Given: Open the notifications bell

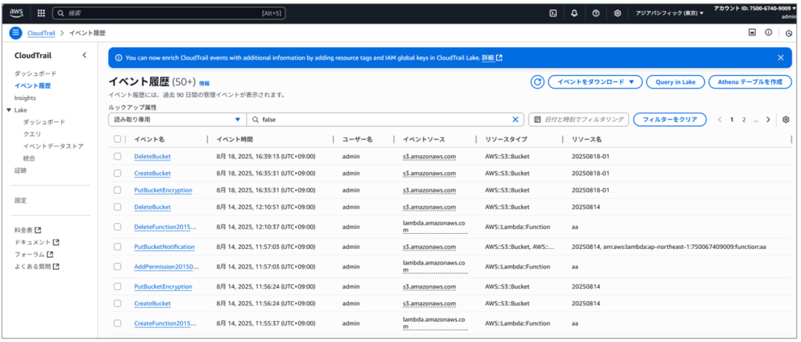Looking at the screenshot, I should (x=574, y=13).
